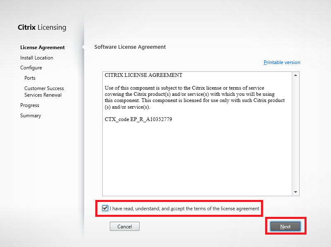Select Customer Success Services Renewal step
The width and height of the screenshot is (331, 247).
(x=44, y=92)
